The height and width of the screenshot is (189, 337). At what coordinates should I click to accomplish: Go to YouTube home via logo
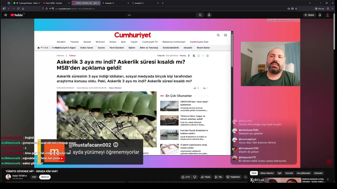(17, 15)
